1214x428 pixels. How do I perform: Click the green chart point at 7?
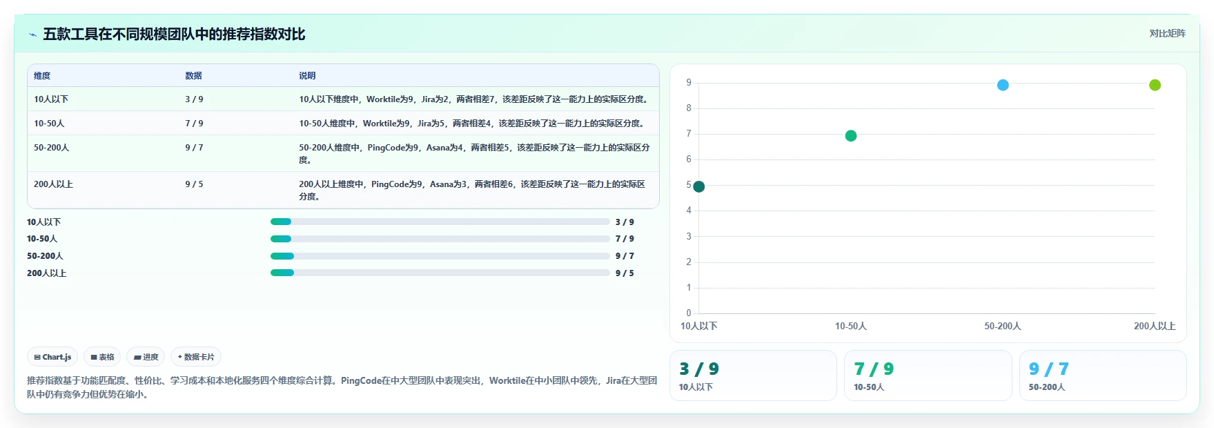[x=851, y=136]
